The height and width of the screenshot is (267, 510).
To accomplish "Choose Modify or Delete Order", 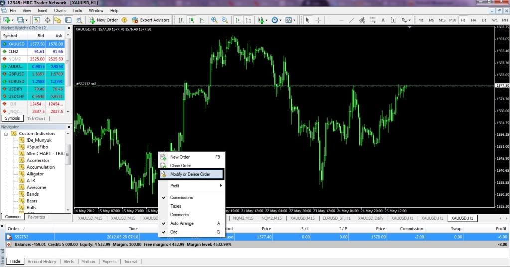I will 191,174.
